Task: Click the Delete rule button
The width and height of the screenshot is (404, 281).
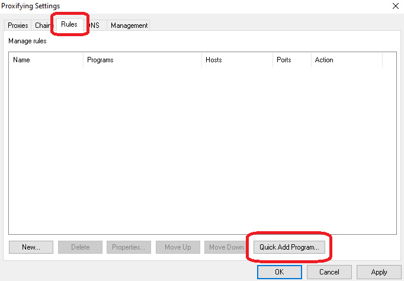Action: 80,247
